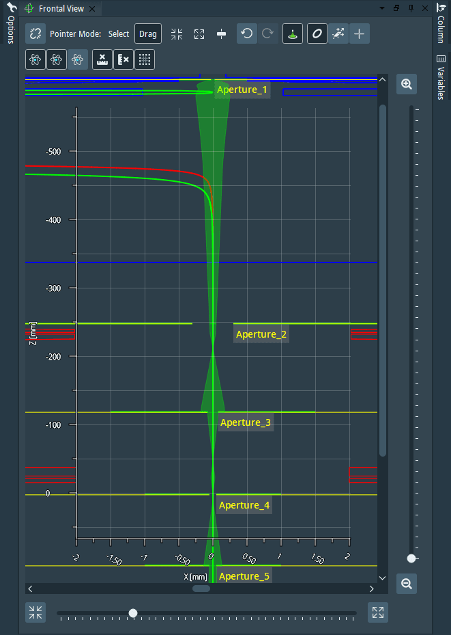This screenshot has width=451, height=635.
Task: Click the bottom horizontal scale slider handle
Action: (133, 613)
